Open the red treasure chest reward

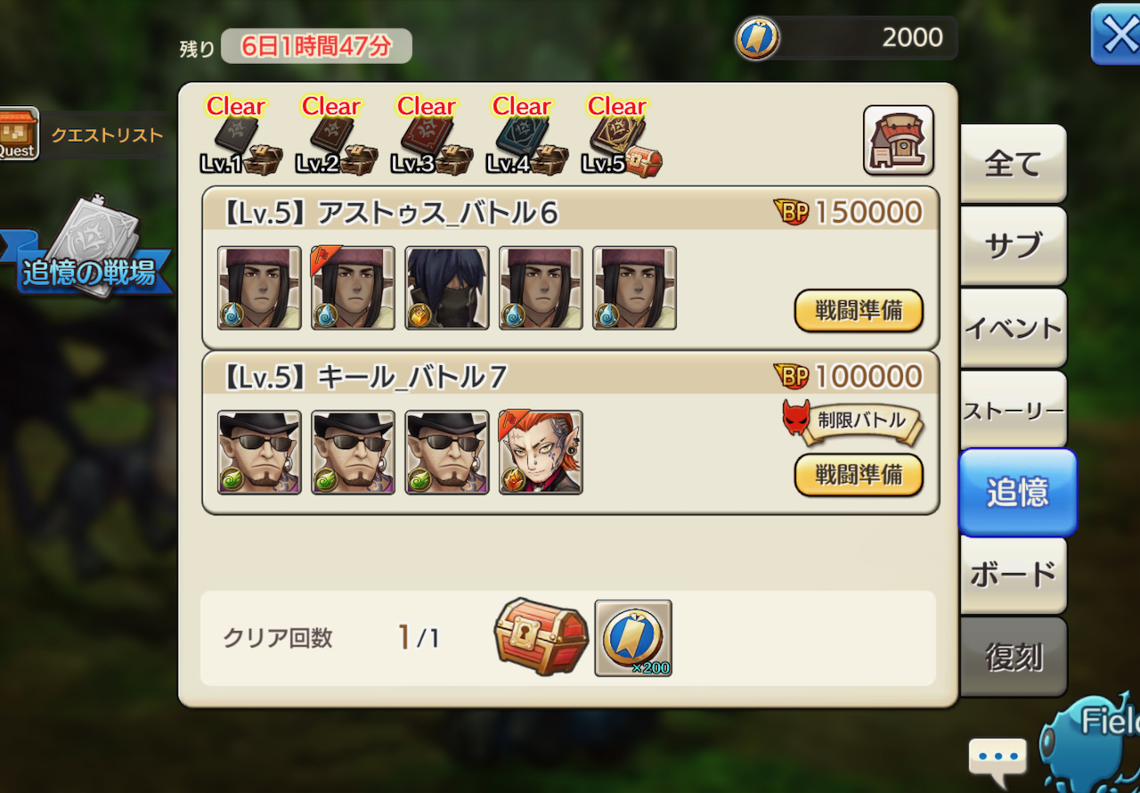tap(541, 636)
